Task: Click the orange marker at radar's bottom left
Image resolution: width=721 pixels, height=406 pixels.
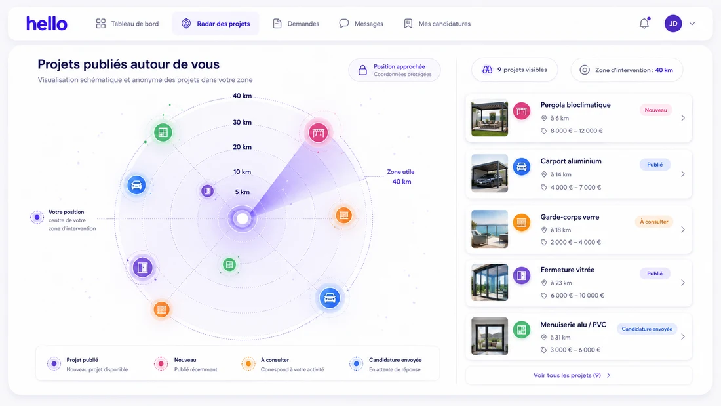Action: tap(161, 310)
